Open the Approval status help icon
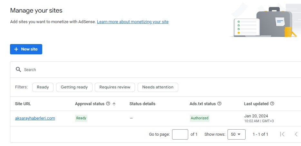This screenshot has height=146, width=301. click(x=108, y=104)
